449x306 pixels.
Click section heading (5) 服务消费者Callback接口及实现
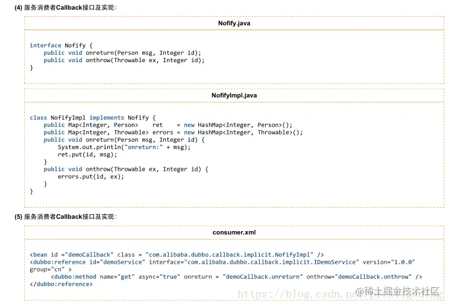tap(66, 217)
